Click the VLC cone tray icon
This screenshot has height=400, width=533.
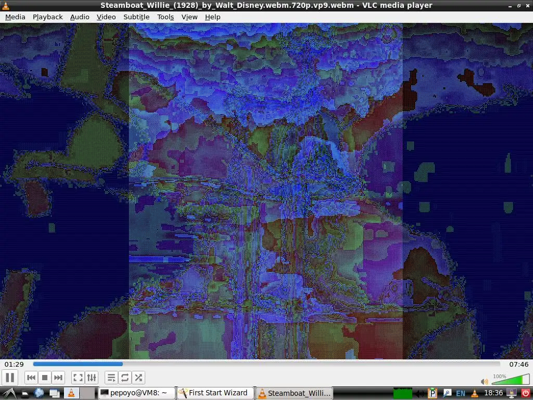[475, 394]
